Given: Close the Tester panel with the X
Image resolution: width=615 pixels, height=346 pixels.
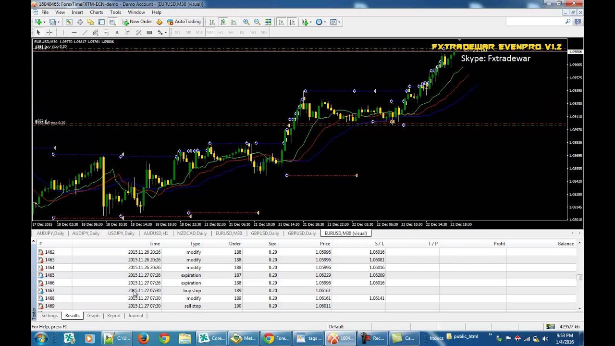Looking at the screenshot, I should coord(34,241).
